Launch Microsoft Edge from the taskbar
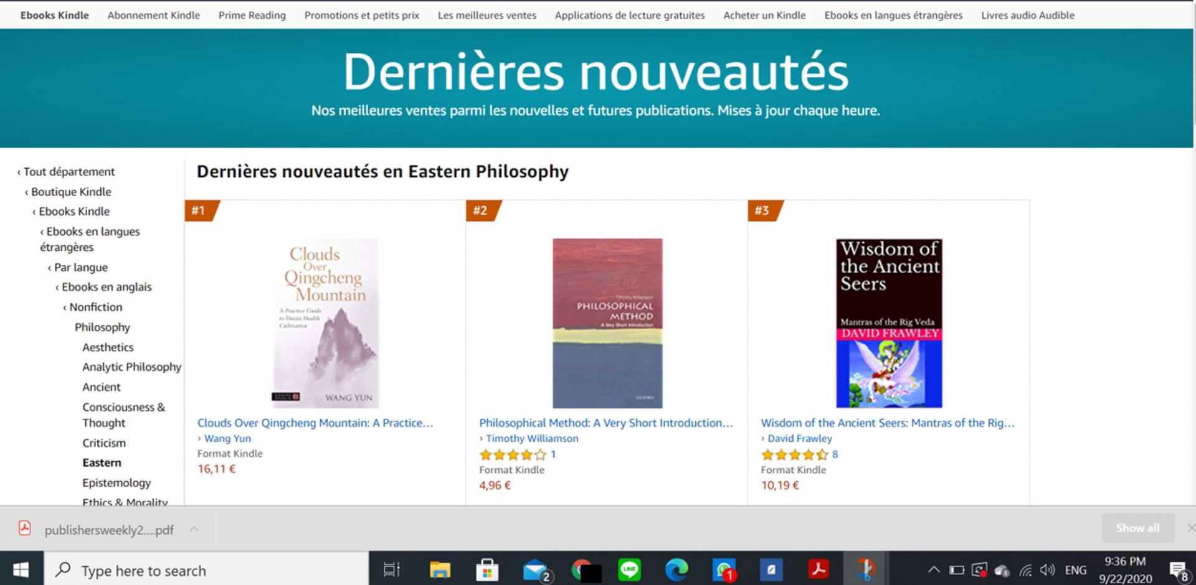The image size is (1196, 585). (676, 569)
